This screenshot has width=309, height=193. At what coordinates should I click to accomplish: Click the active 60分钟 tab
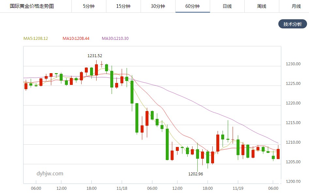click(193, 6)
